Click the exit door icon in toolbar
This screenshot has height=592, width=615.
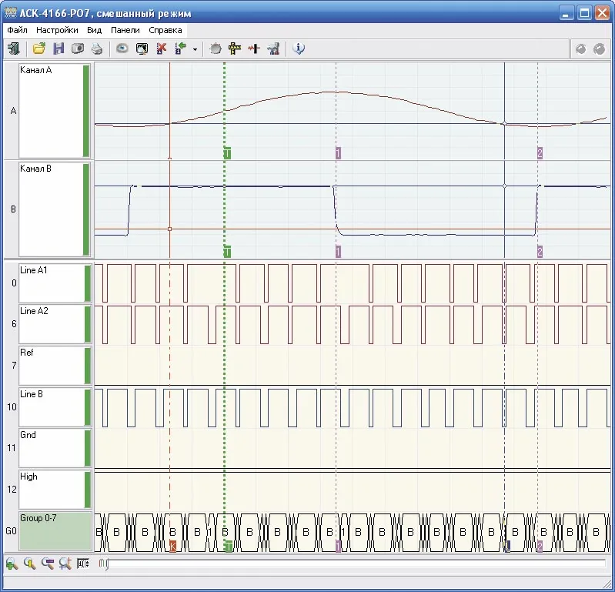pyautogui.click(x=14, y=48)
